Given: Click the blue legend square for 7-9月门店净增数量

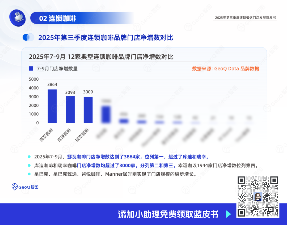Looking at the screenshot, I should (31, 68).
